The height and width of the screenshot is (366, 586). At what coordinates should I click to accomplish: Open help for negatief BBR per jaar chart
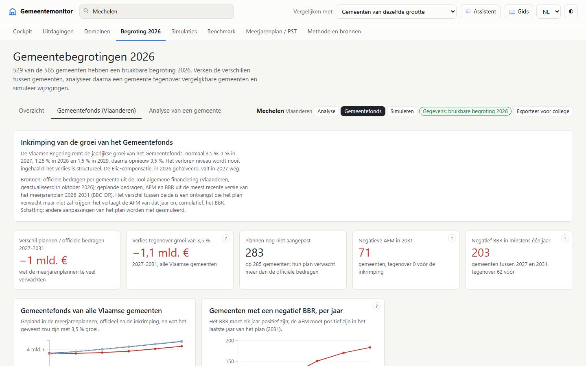pos(377,307)
